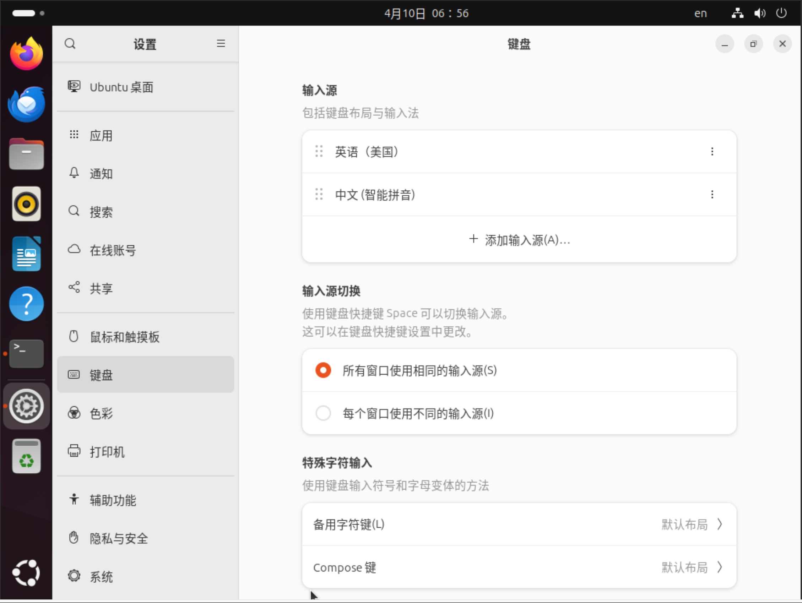Select 所有窗口使用相同的输入源 radio option

tap(323, 370)
